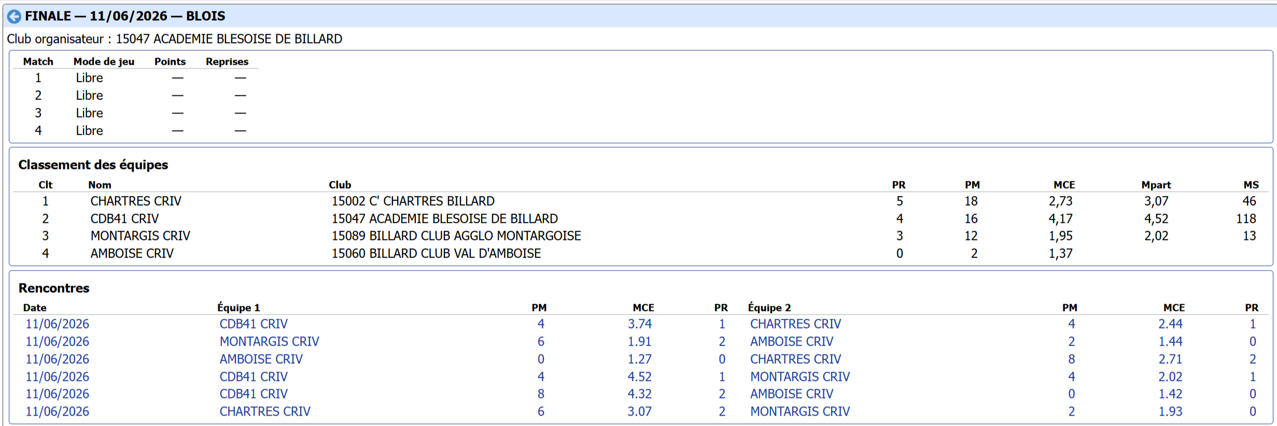This screenshot has width=1277, height=426.
Task: Open CHARTRES CRIV Équipe 2 link, MCE 2.44
Action: click(795, 324)
